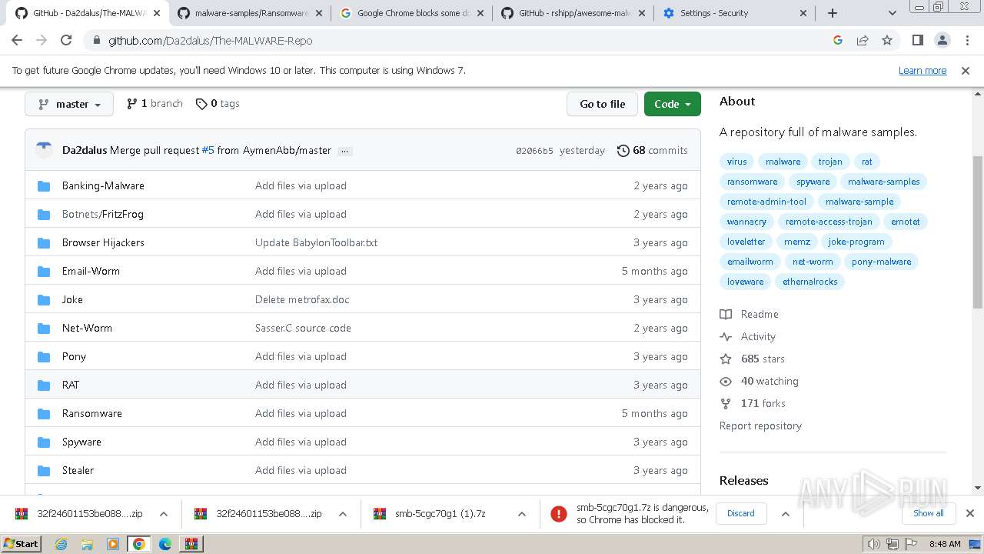Click the Readme book icon

(x=726, y=314)
